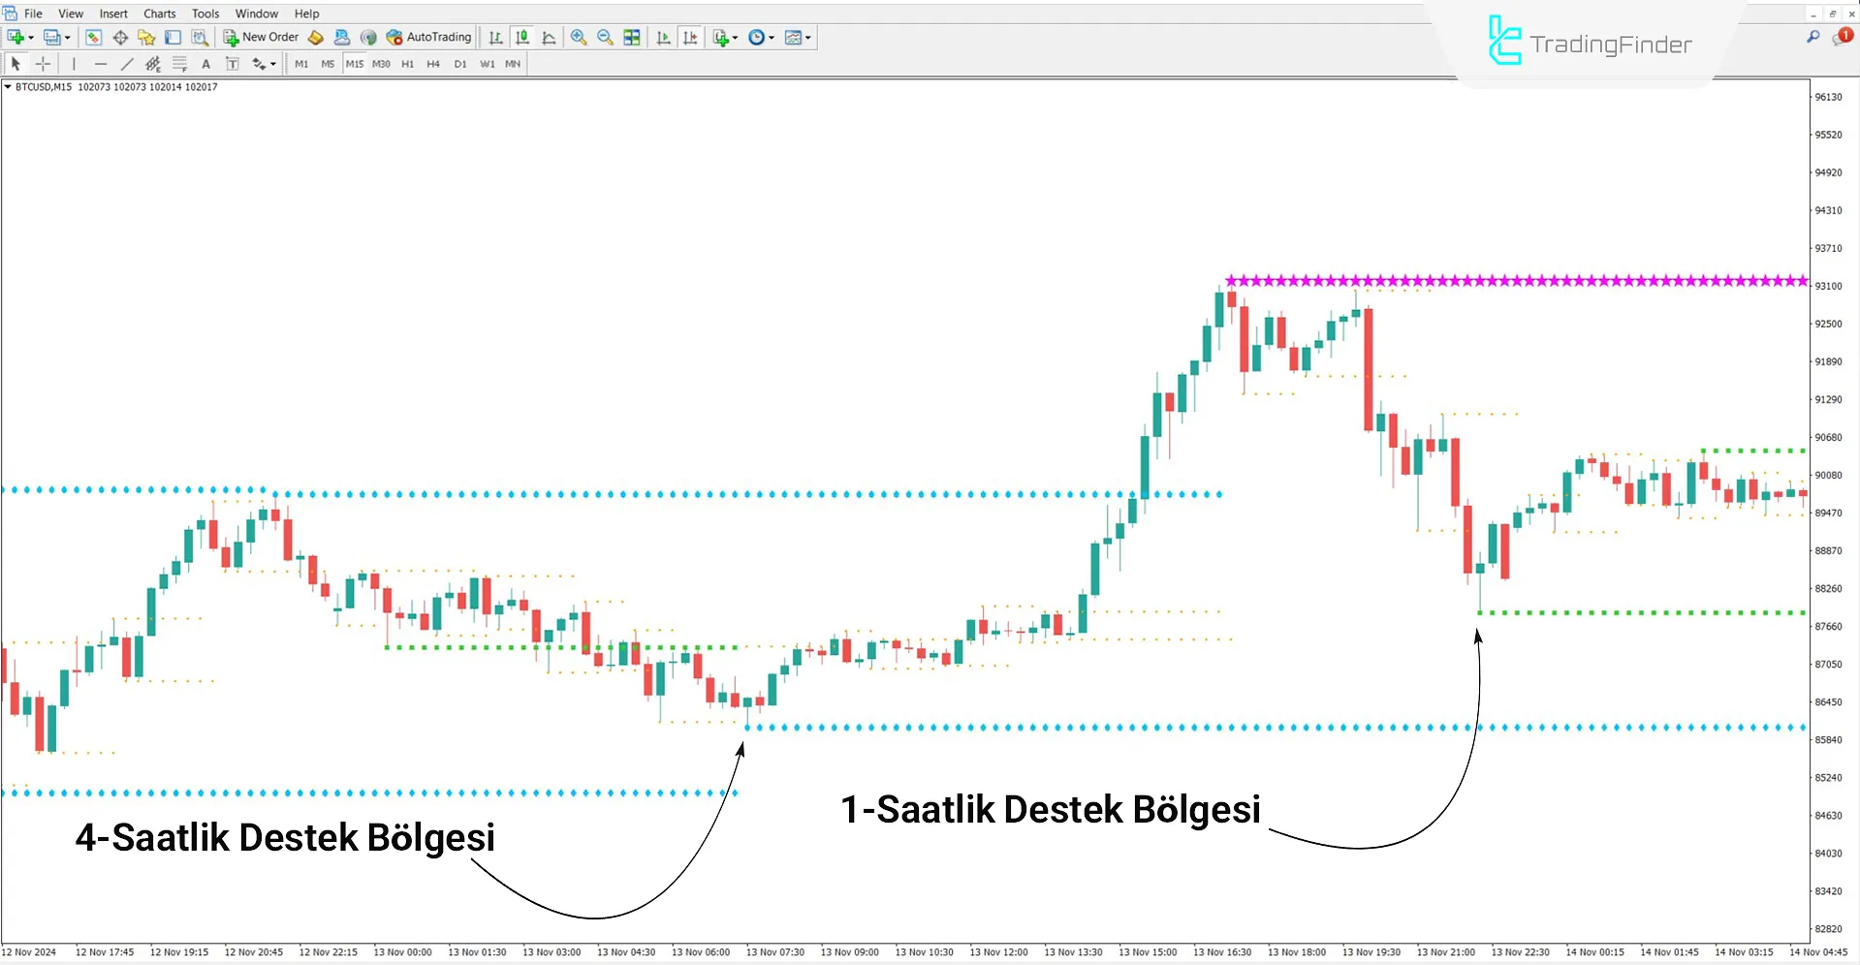
Task: Select the crosshair tool
Action: pyautogui.click(x=43, y=64)
